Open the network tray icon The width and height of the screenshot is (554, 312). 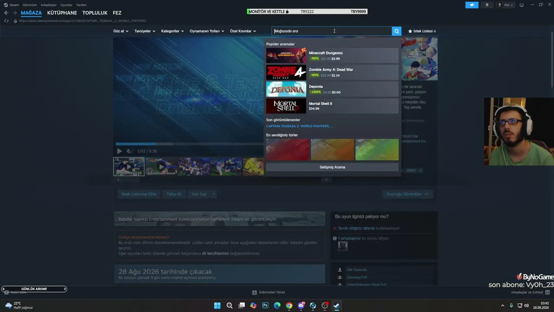[519, 305]
